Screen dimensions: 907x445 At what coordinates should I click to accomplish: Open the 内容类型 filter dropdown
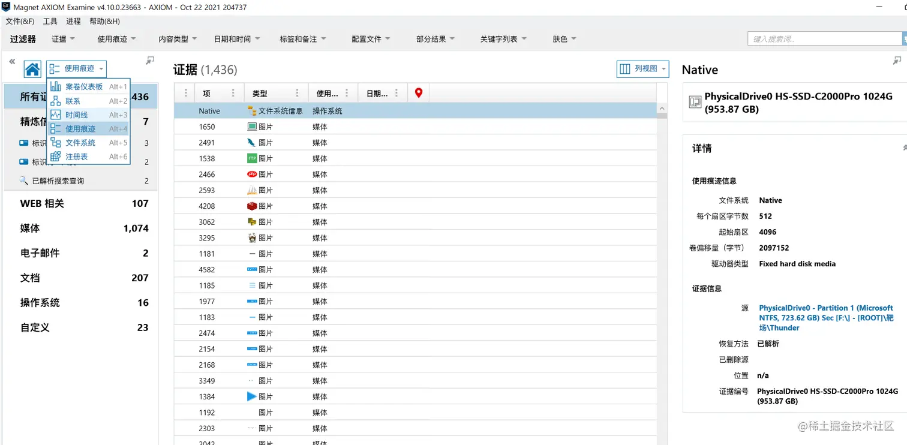tap(178, 39)
